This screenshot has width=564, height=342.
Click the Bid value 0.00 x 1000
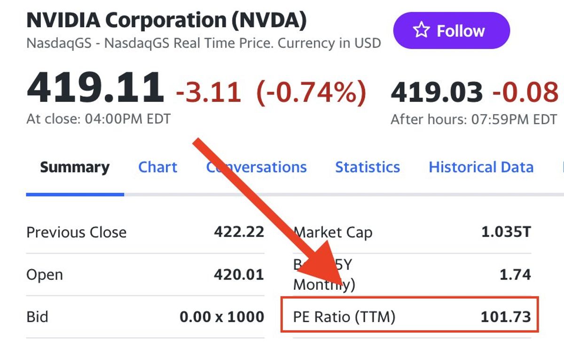point(222,317)
